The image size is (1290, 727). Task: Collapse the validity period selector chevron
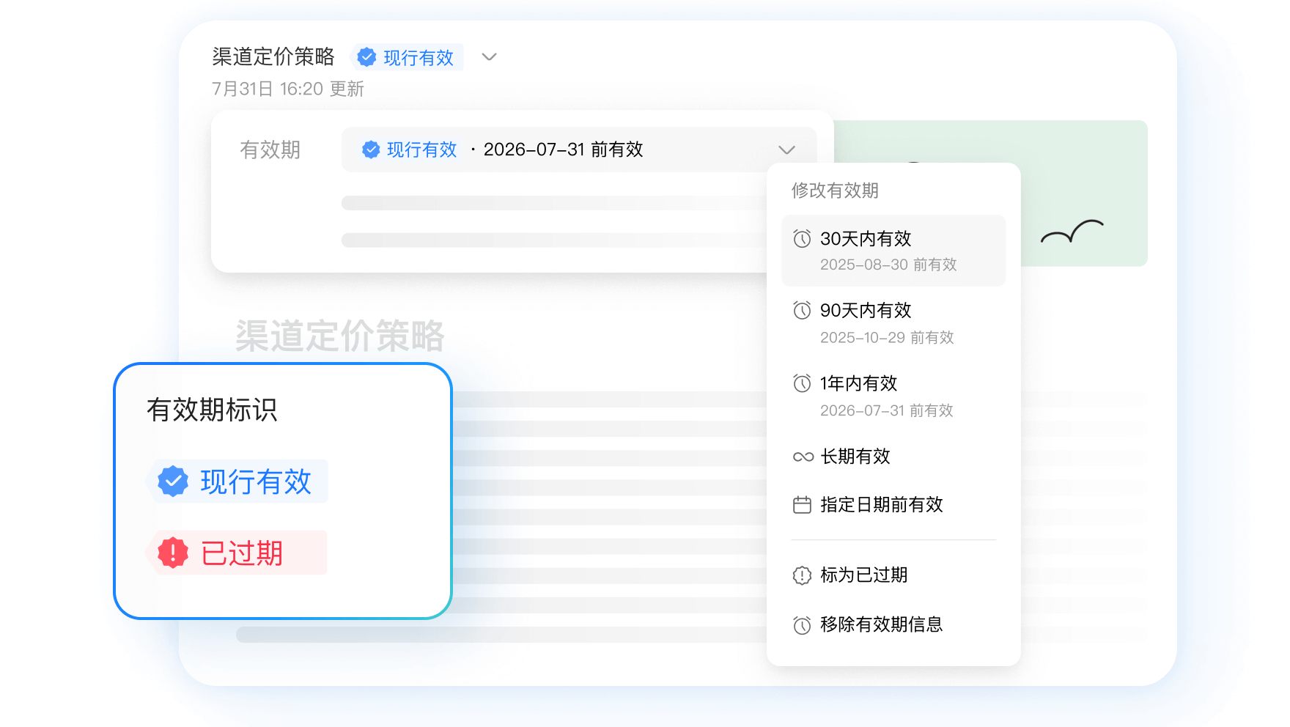[787, 149]
